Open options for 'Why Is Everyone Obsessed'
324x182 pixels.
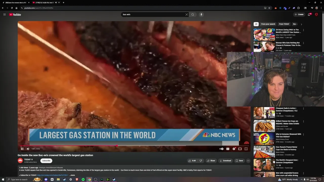pos(303,135)
